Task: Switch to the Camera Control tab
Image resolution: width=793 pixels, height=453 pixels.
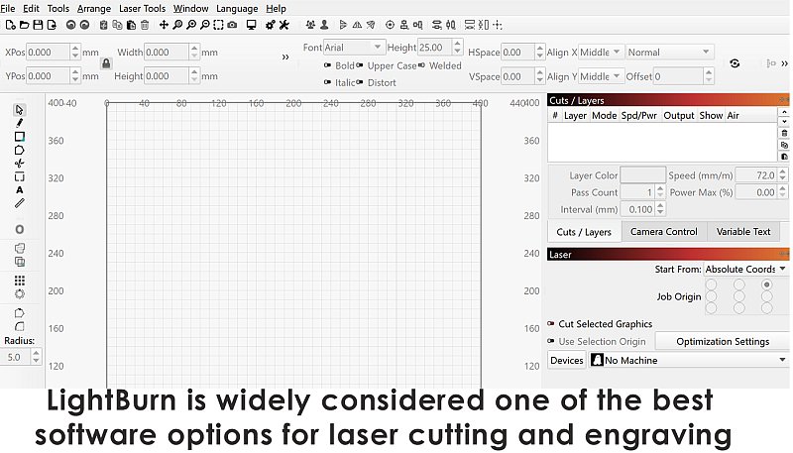Action: pos(664,232)
